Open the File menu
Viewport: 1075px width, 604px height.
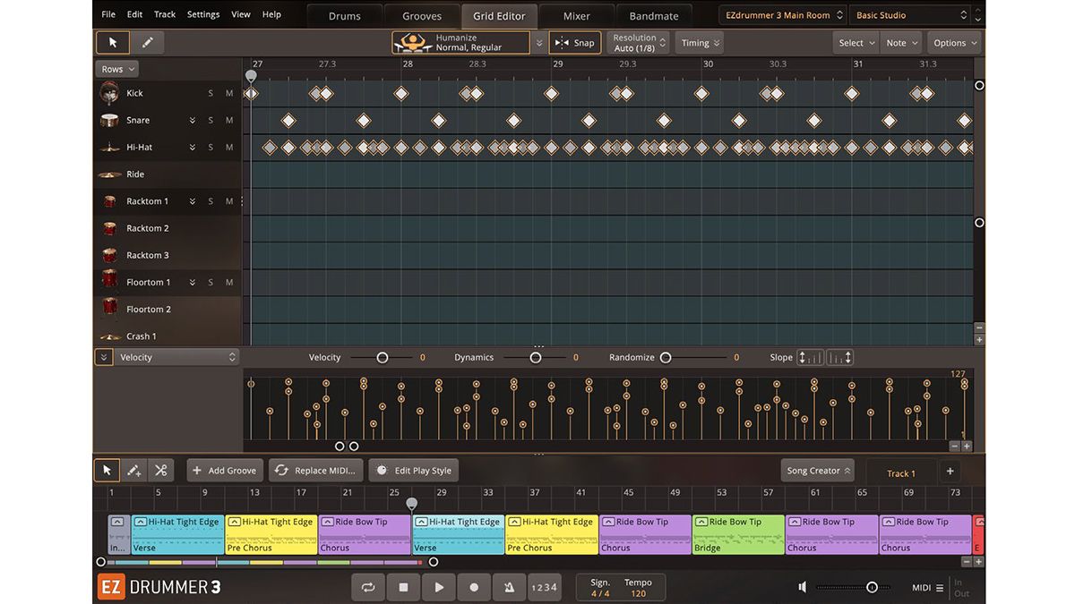pos(107,14)
